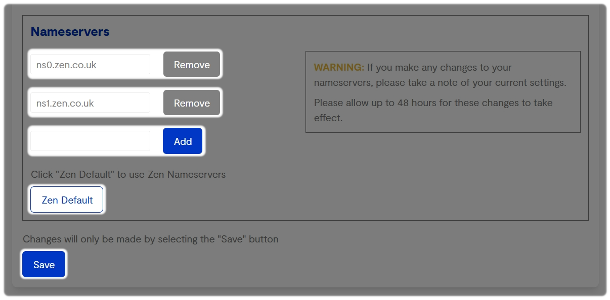Click the blue Save button bottom left
This screenshot has height=300, width=610.
point(43,264)
